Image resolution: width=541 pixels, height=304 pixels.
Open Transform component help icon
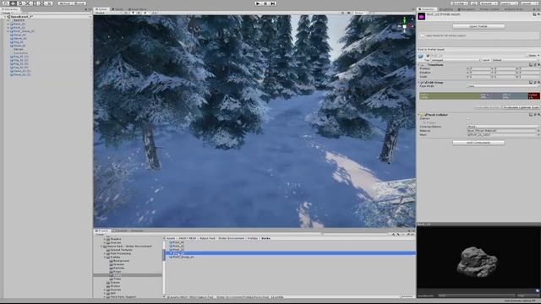[531, 65]
